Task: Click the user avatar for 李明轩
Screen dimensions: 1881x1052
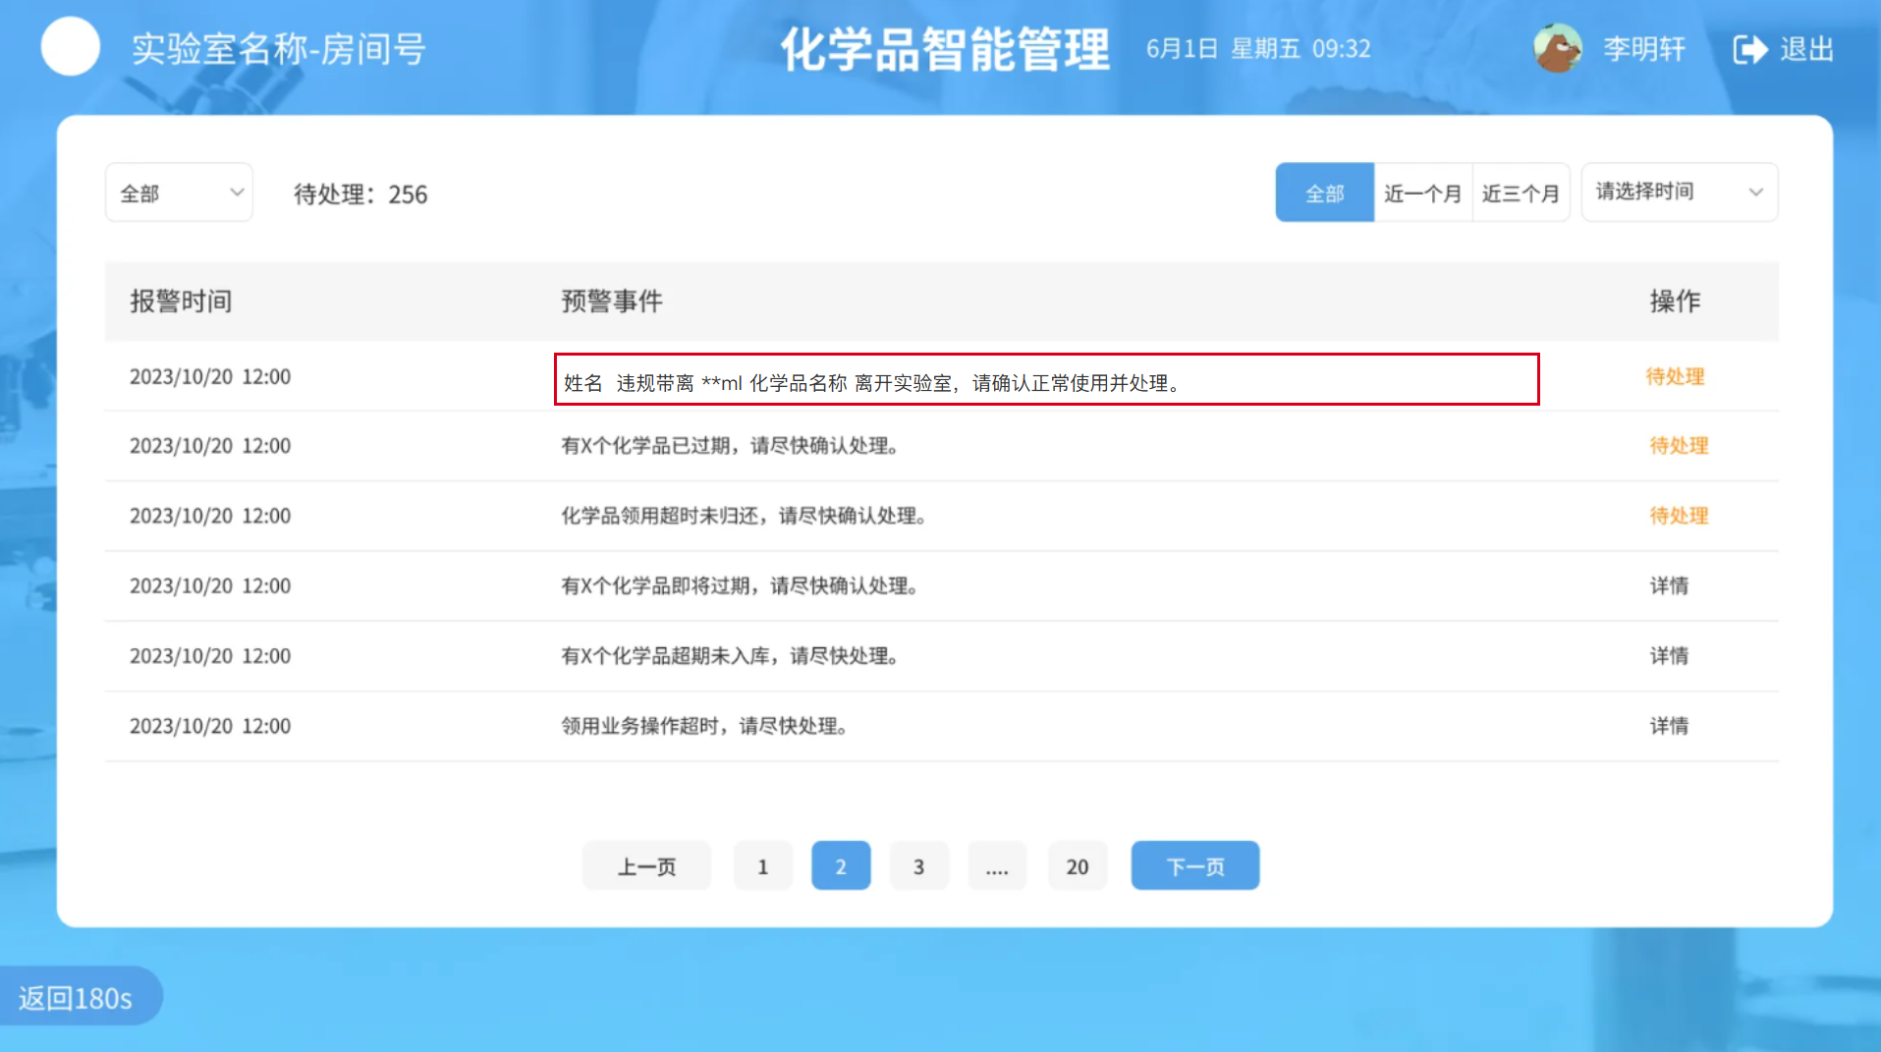Action: (x=1557, y=48)
